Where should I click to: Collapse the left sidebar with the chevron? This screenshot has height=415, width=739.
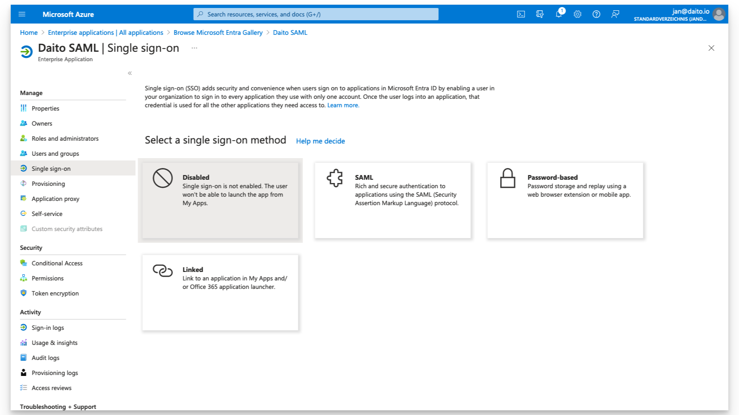coord(130,73)
